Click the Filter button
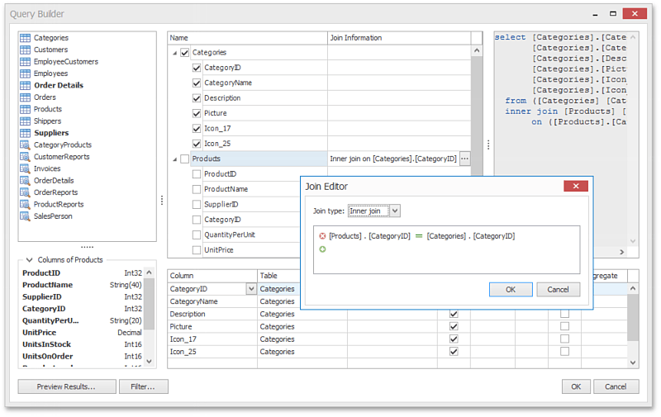Viewport: 661px width, 417px height. [144, 386]
